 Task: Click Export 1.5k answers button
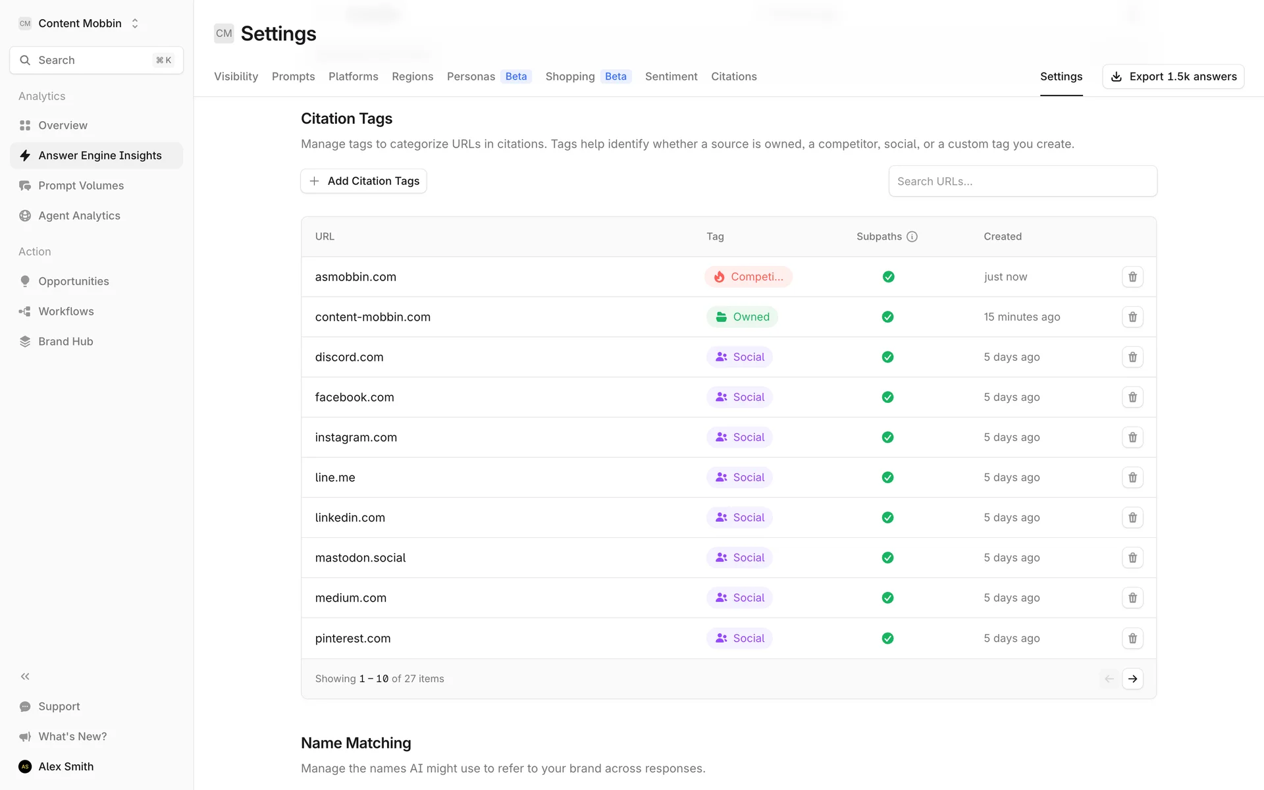coord(1173,76)
